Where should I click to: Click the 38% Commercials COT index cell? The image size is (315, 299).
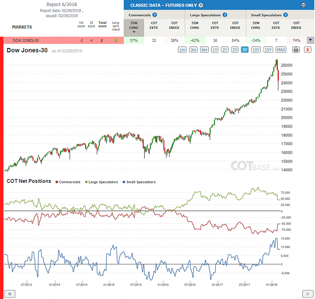[x=174, y=40]
